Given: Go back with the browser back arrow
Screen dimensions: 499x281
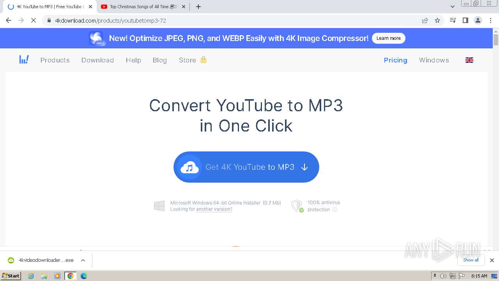Looking at the screenshot, I should point(9,20).
